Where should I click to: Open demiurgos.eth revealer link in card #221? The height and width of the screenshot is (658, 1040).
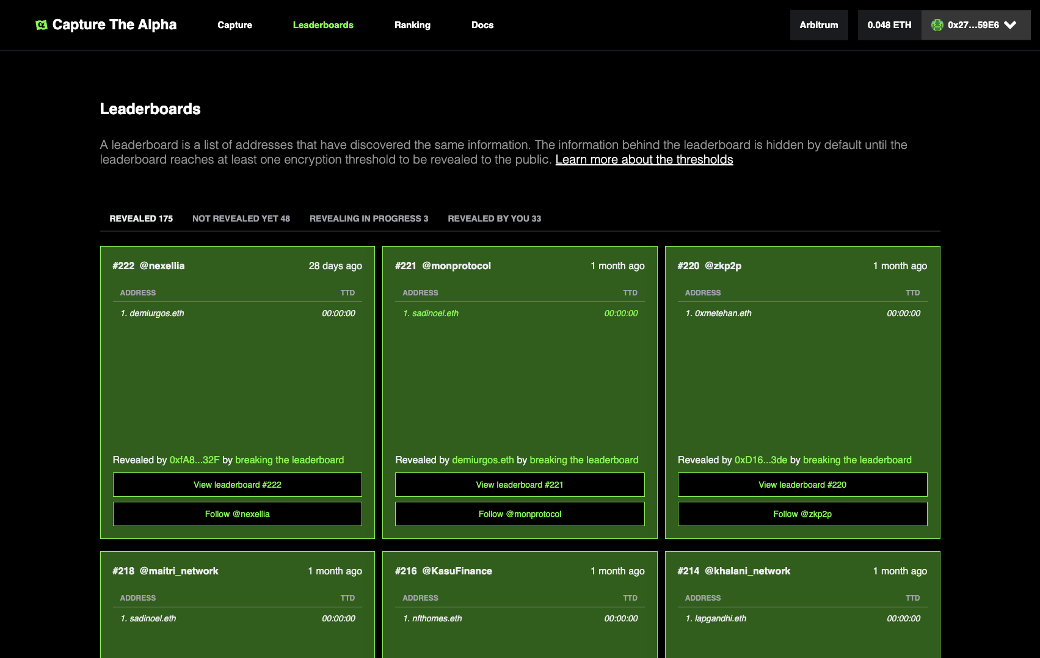pyautogui.click(x=482, y=460)
